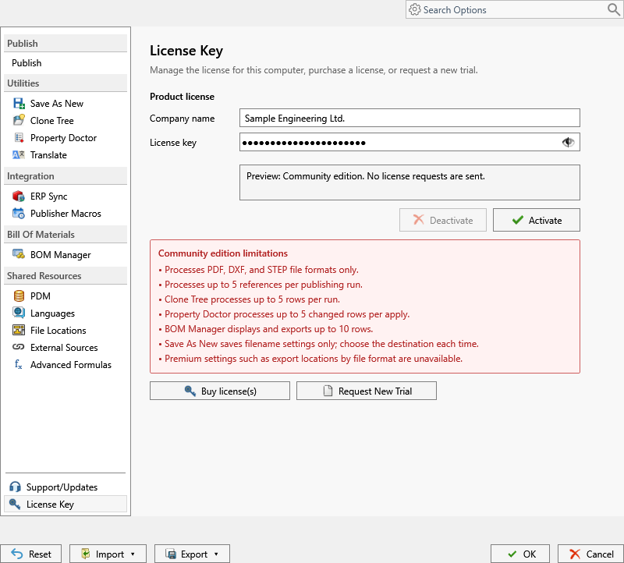
Task: Click the red X icon on Cancel
Action: pyautogui.click(x=575, y=554)
